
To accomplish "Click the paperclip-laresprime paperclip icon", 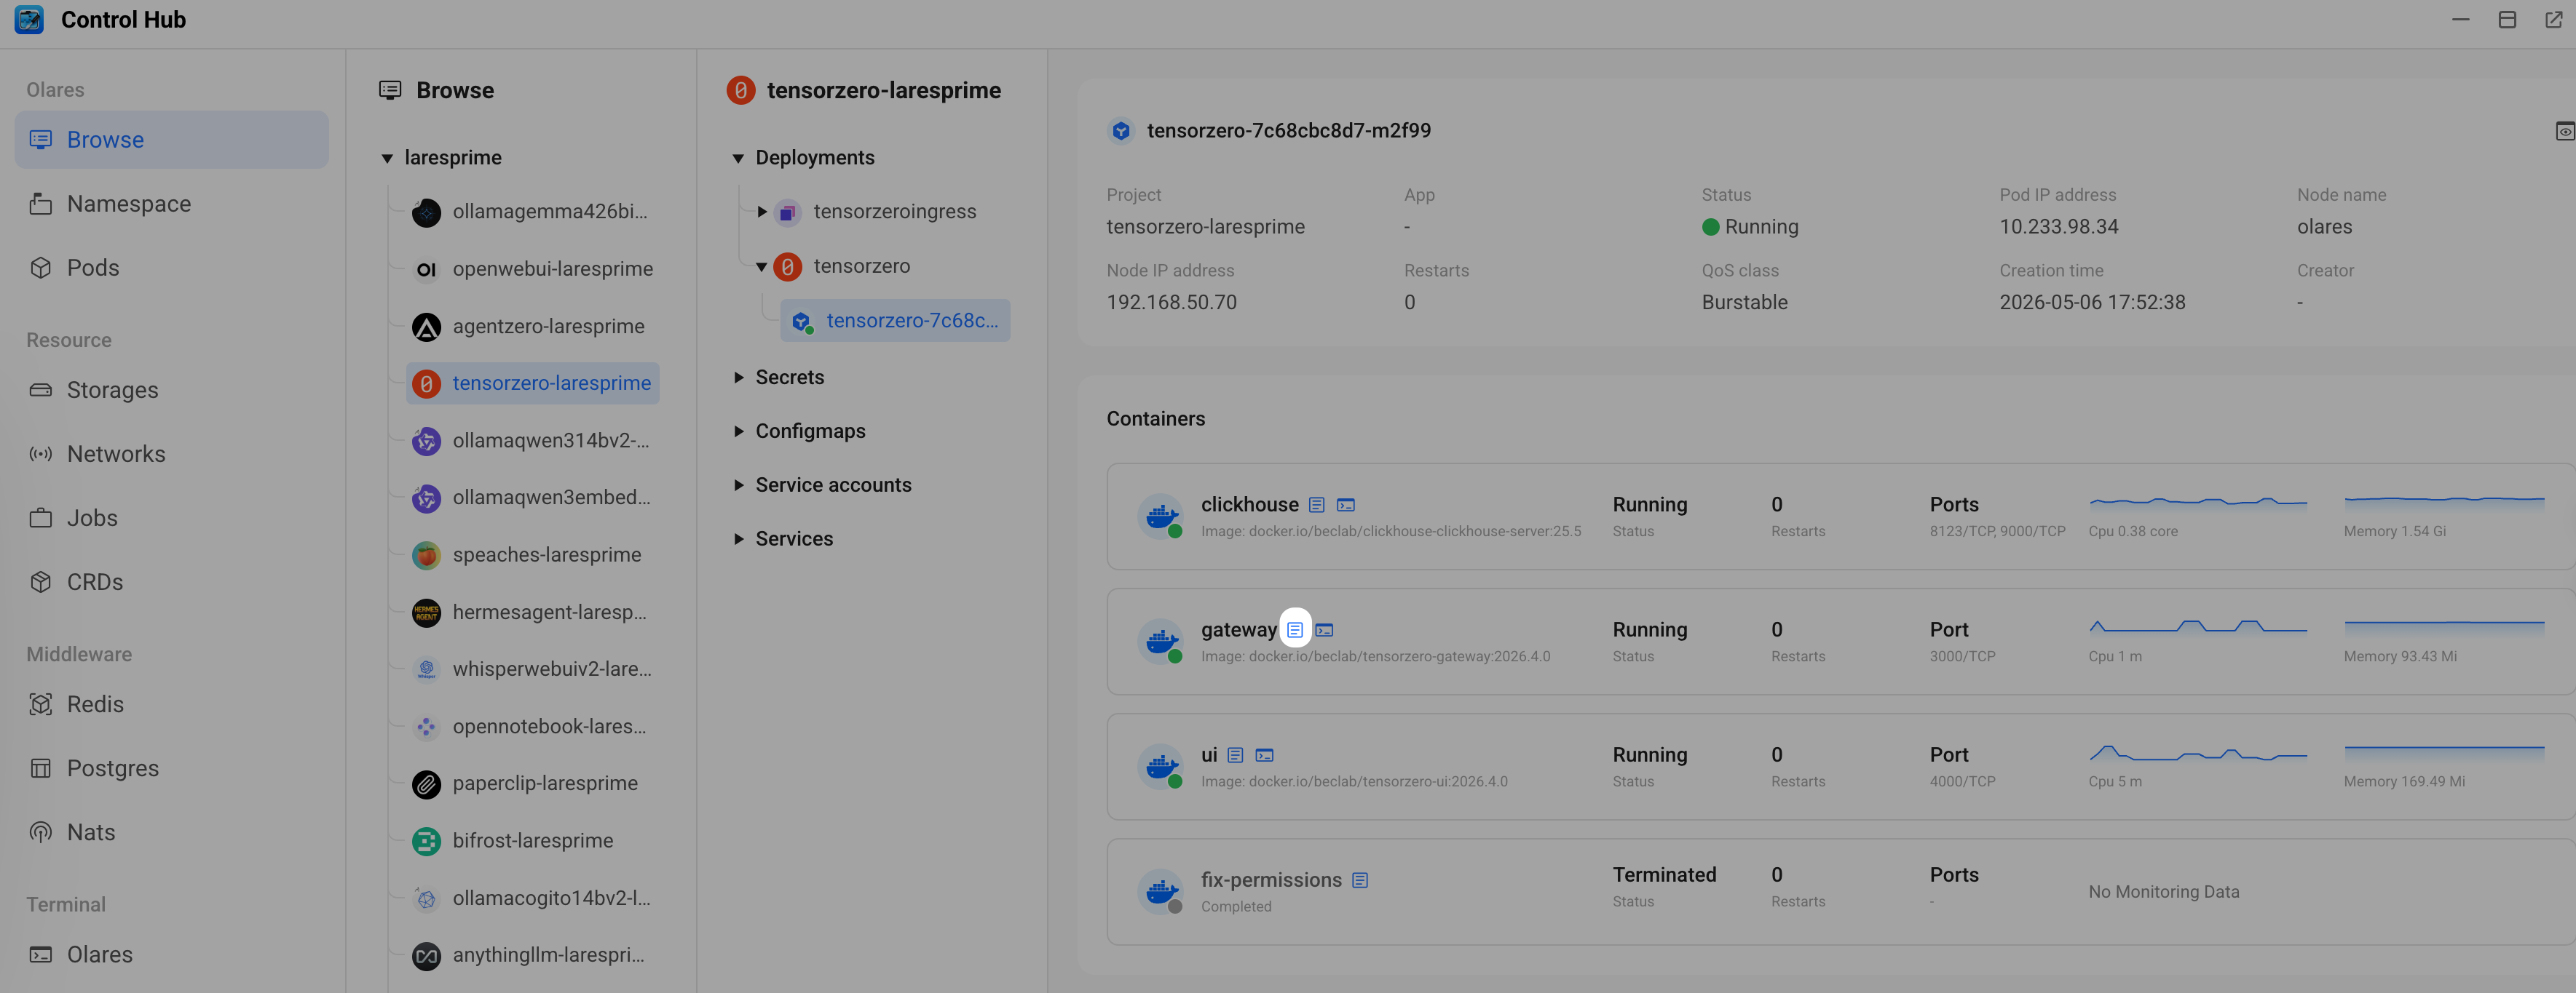I will click(x=427, y=784).
